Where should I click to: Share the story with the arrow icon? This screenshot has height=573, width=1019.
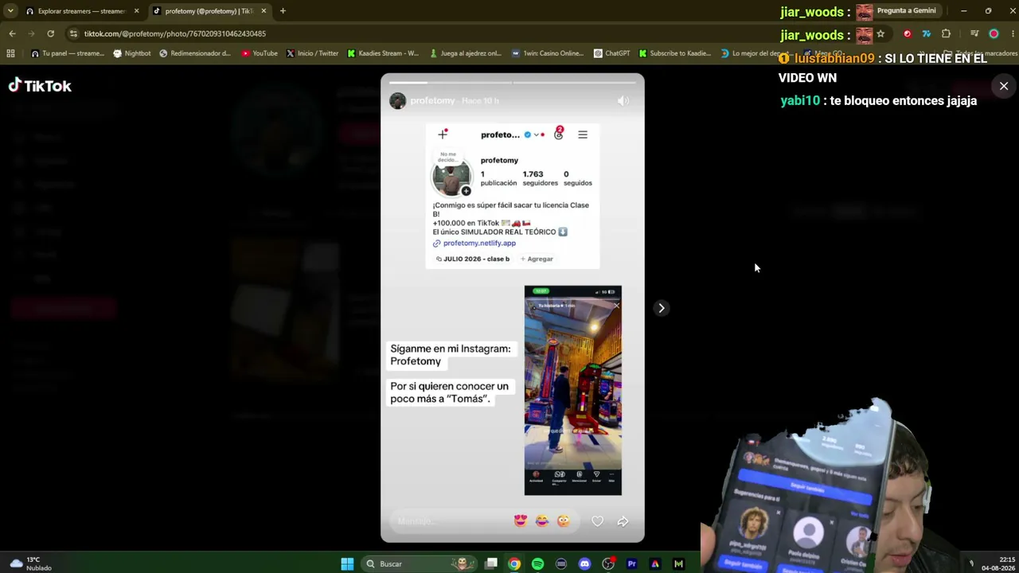click(x=623, y=521)
